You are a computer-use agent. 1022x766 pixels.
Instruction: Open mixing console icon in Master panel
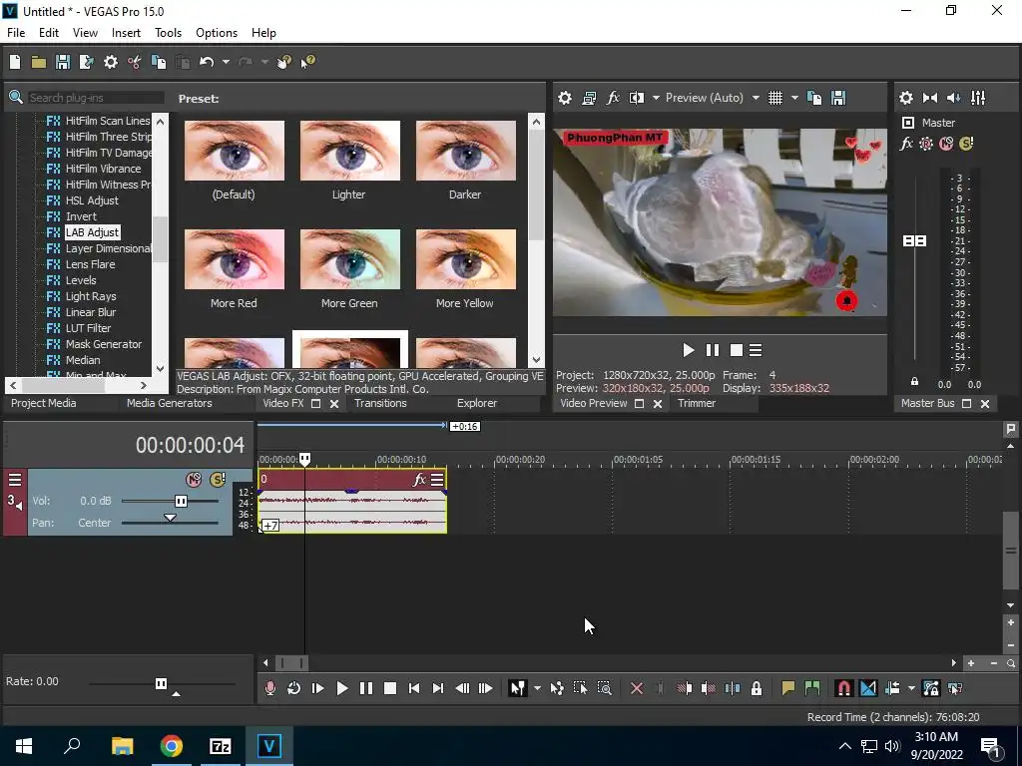[978, 98]
